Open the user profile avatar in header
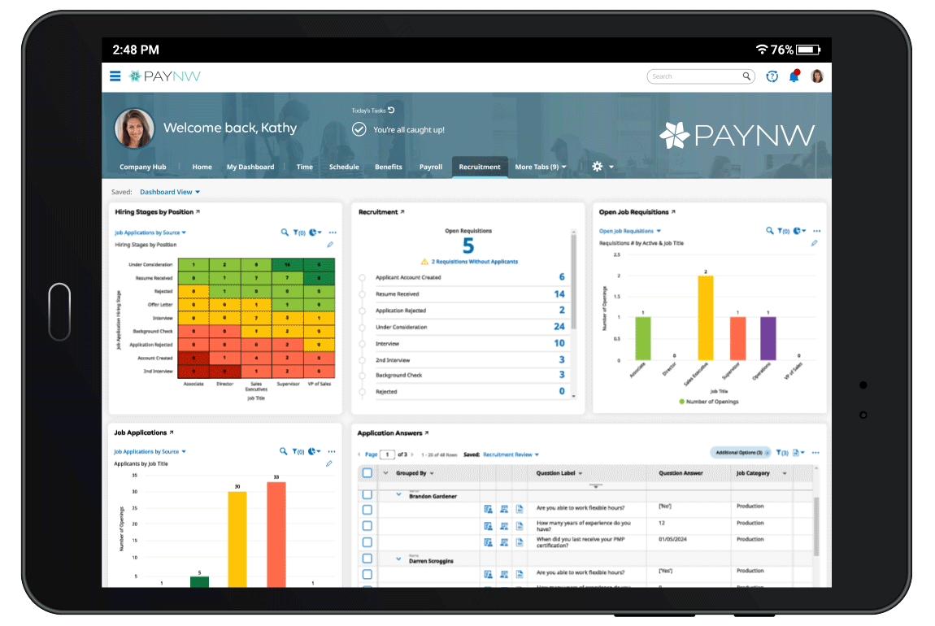 817,76
